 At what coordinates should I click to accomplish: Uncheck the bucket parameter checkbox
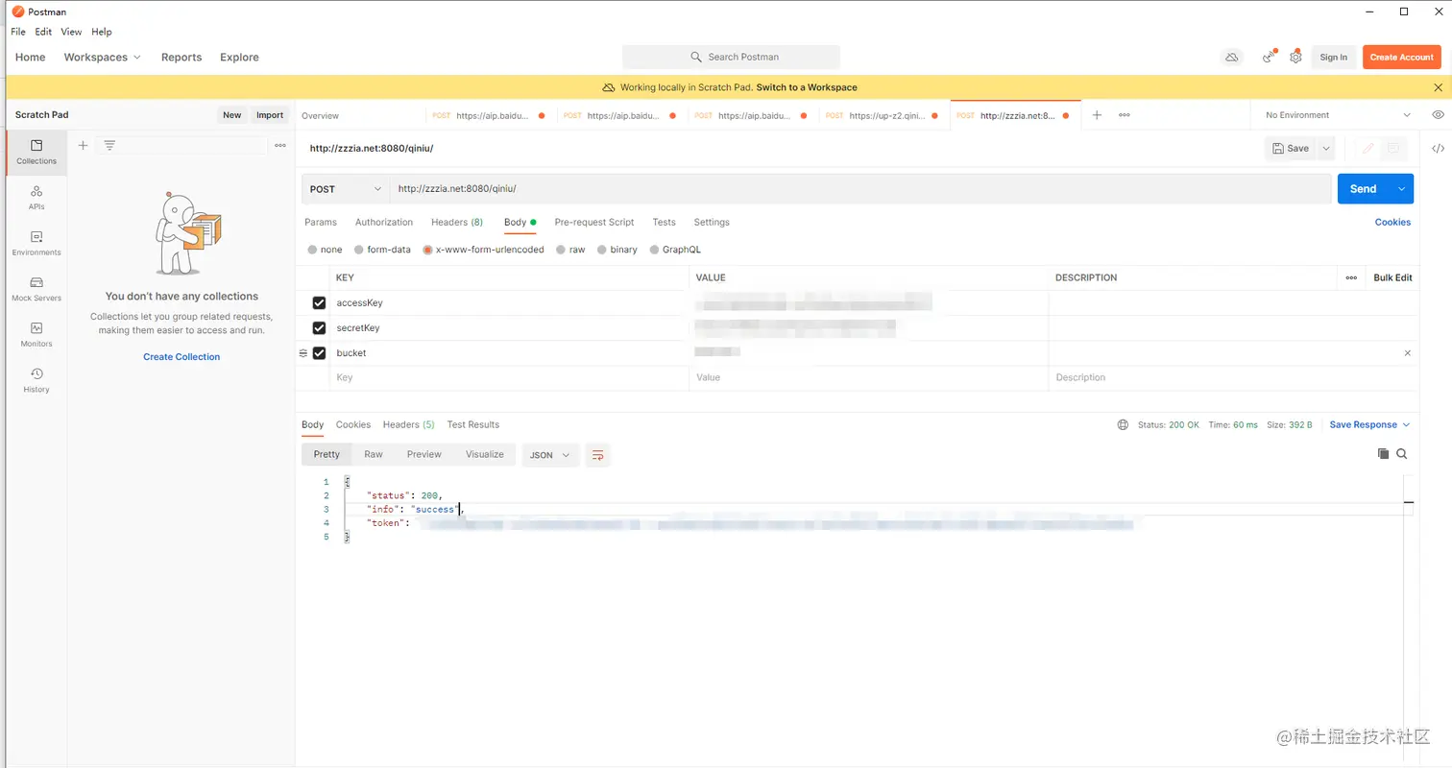pyautogui.click(x=319, y=353)
